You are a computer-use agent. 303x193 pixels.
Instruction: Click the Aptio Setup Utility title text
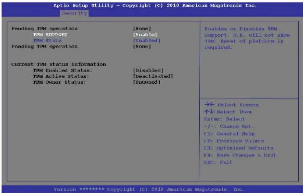pos(155,6)
